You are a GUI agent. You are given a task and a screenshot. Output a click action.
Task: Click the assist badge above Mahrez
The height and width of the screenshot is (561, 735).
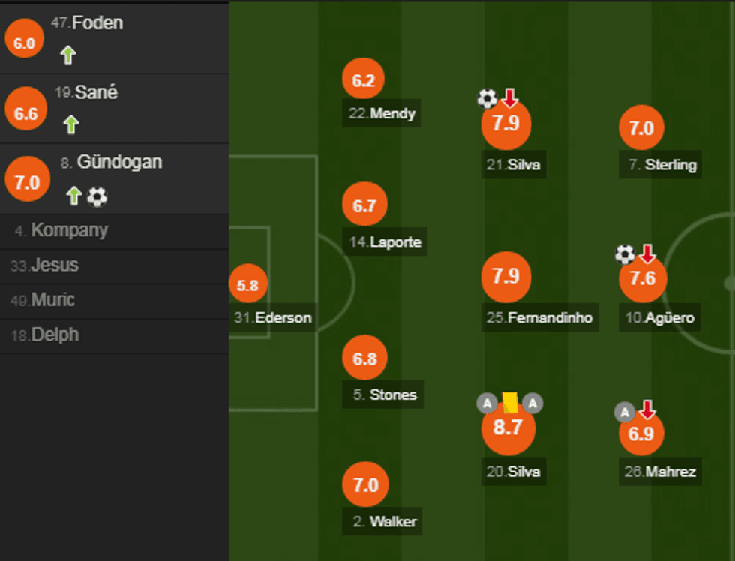point(625,412)
